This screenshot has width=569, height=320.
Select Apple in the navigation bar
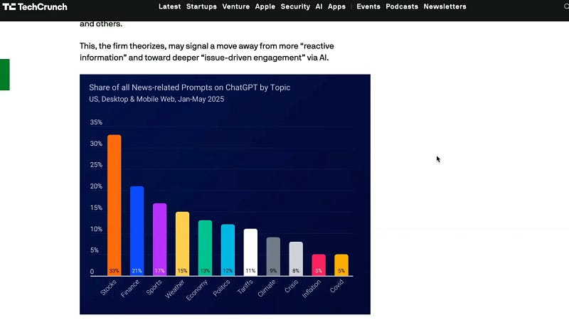coord(265,6)
